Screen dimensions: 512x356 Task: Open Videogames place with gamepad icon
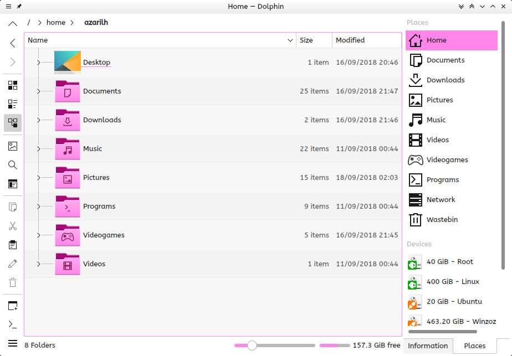click(x=452, y=159)
